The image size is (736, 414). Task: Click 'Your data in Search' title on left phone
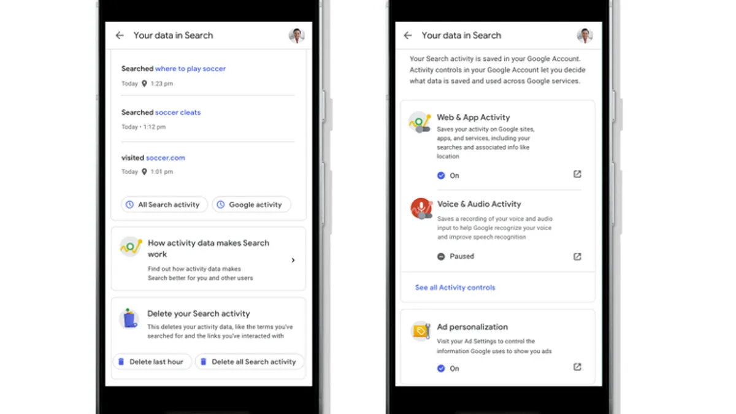174,36
